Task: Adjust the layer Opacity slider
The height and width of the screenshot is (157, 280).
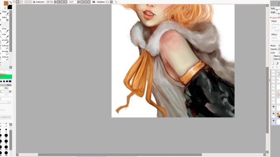Action: [x=279, y=49]
